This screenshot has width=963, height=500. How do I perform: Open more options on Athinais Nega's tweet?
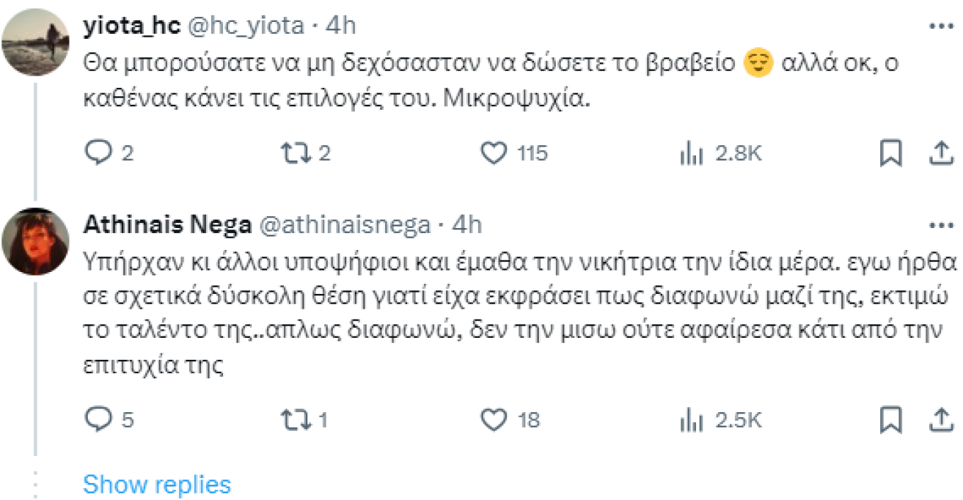coord(940,225)
